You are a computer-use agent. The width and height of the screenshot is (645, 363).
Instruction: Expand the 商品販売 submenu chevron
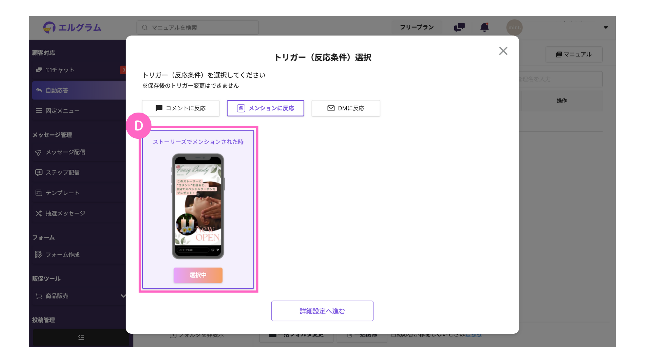123,296
